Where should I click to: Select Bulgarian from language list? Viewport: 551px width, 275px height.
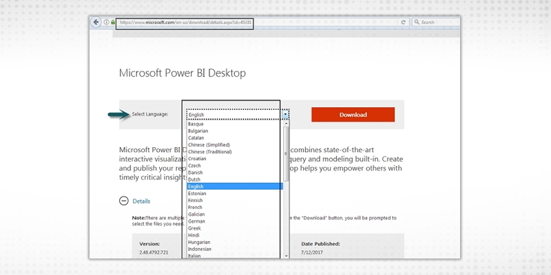coord(235,131)
